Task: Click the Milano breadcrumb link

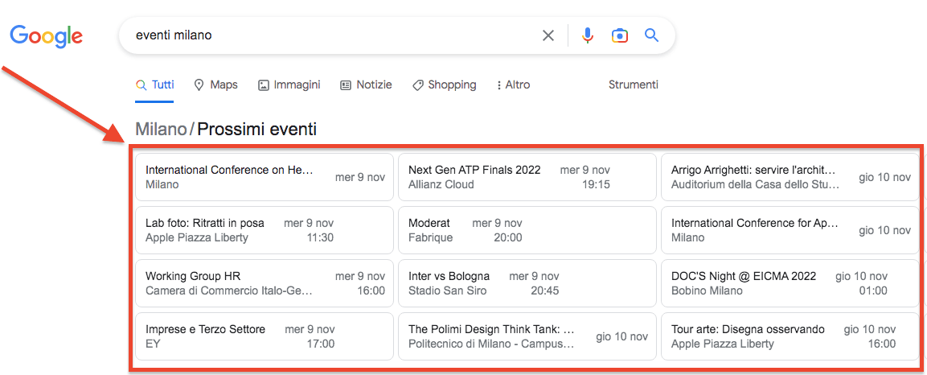Action: coord(160,129)
